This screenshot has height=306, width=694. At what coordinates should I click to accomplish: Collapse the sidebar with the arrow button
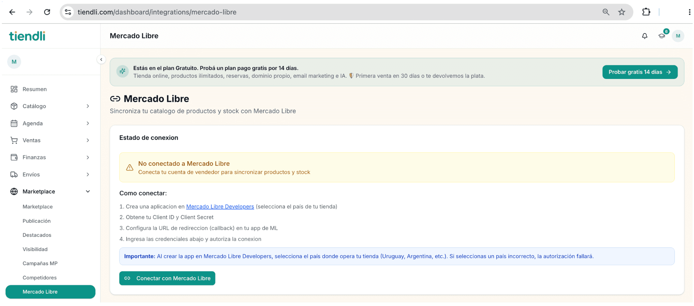(x=101, y=59)
